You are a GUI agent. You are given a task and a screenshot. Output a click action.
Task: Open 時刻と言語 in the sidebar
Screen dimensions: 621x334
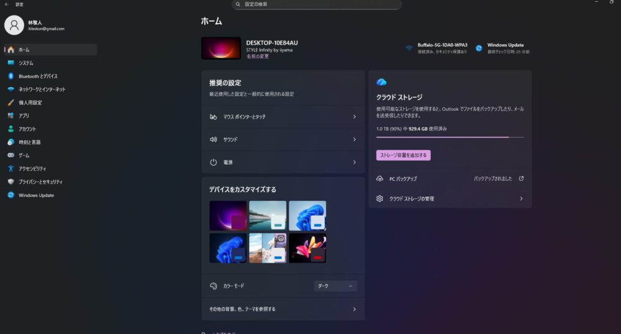(x=29, y=142)
